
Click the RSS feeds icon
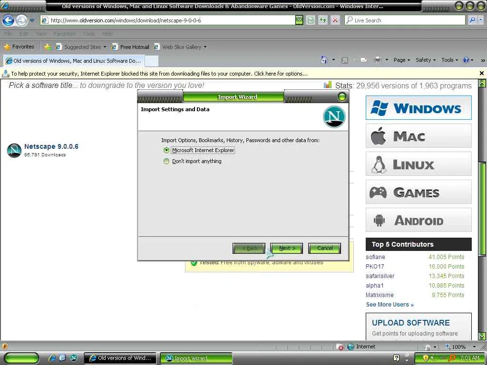[344, 60]
